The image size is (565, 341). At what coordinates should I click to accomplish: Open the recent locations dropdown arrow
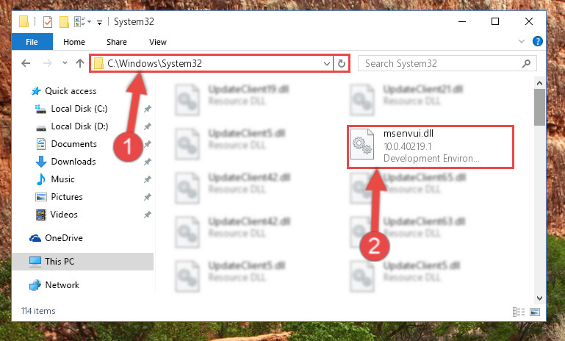[65, 63]
